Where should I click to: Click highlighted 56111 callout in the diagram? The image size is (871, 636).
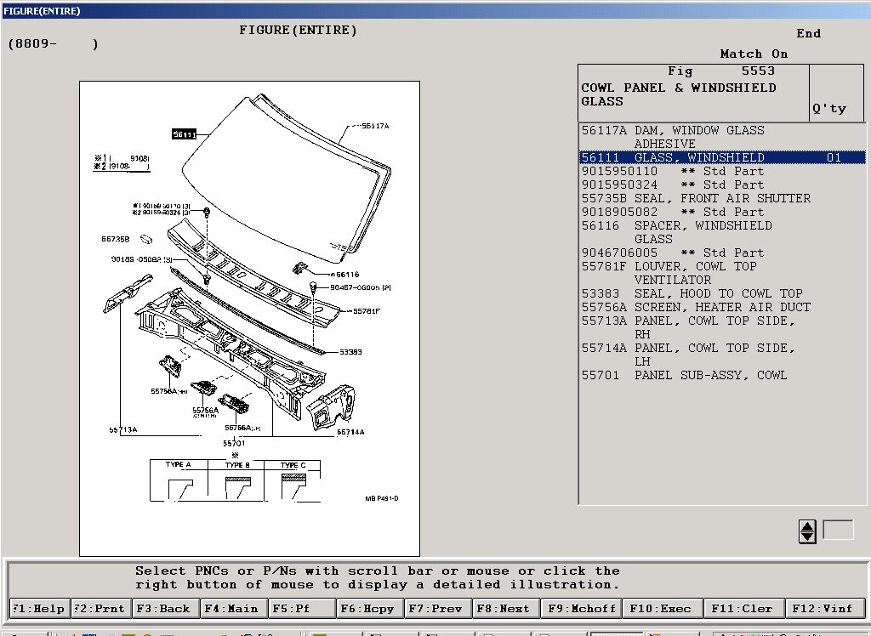tap(185, 134)
